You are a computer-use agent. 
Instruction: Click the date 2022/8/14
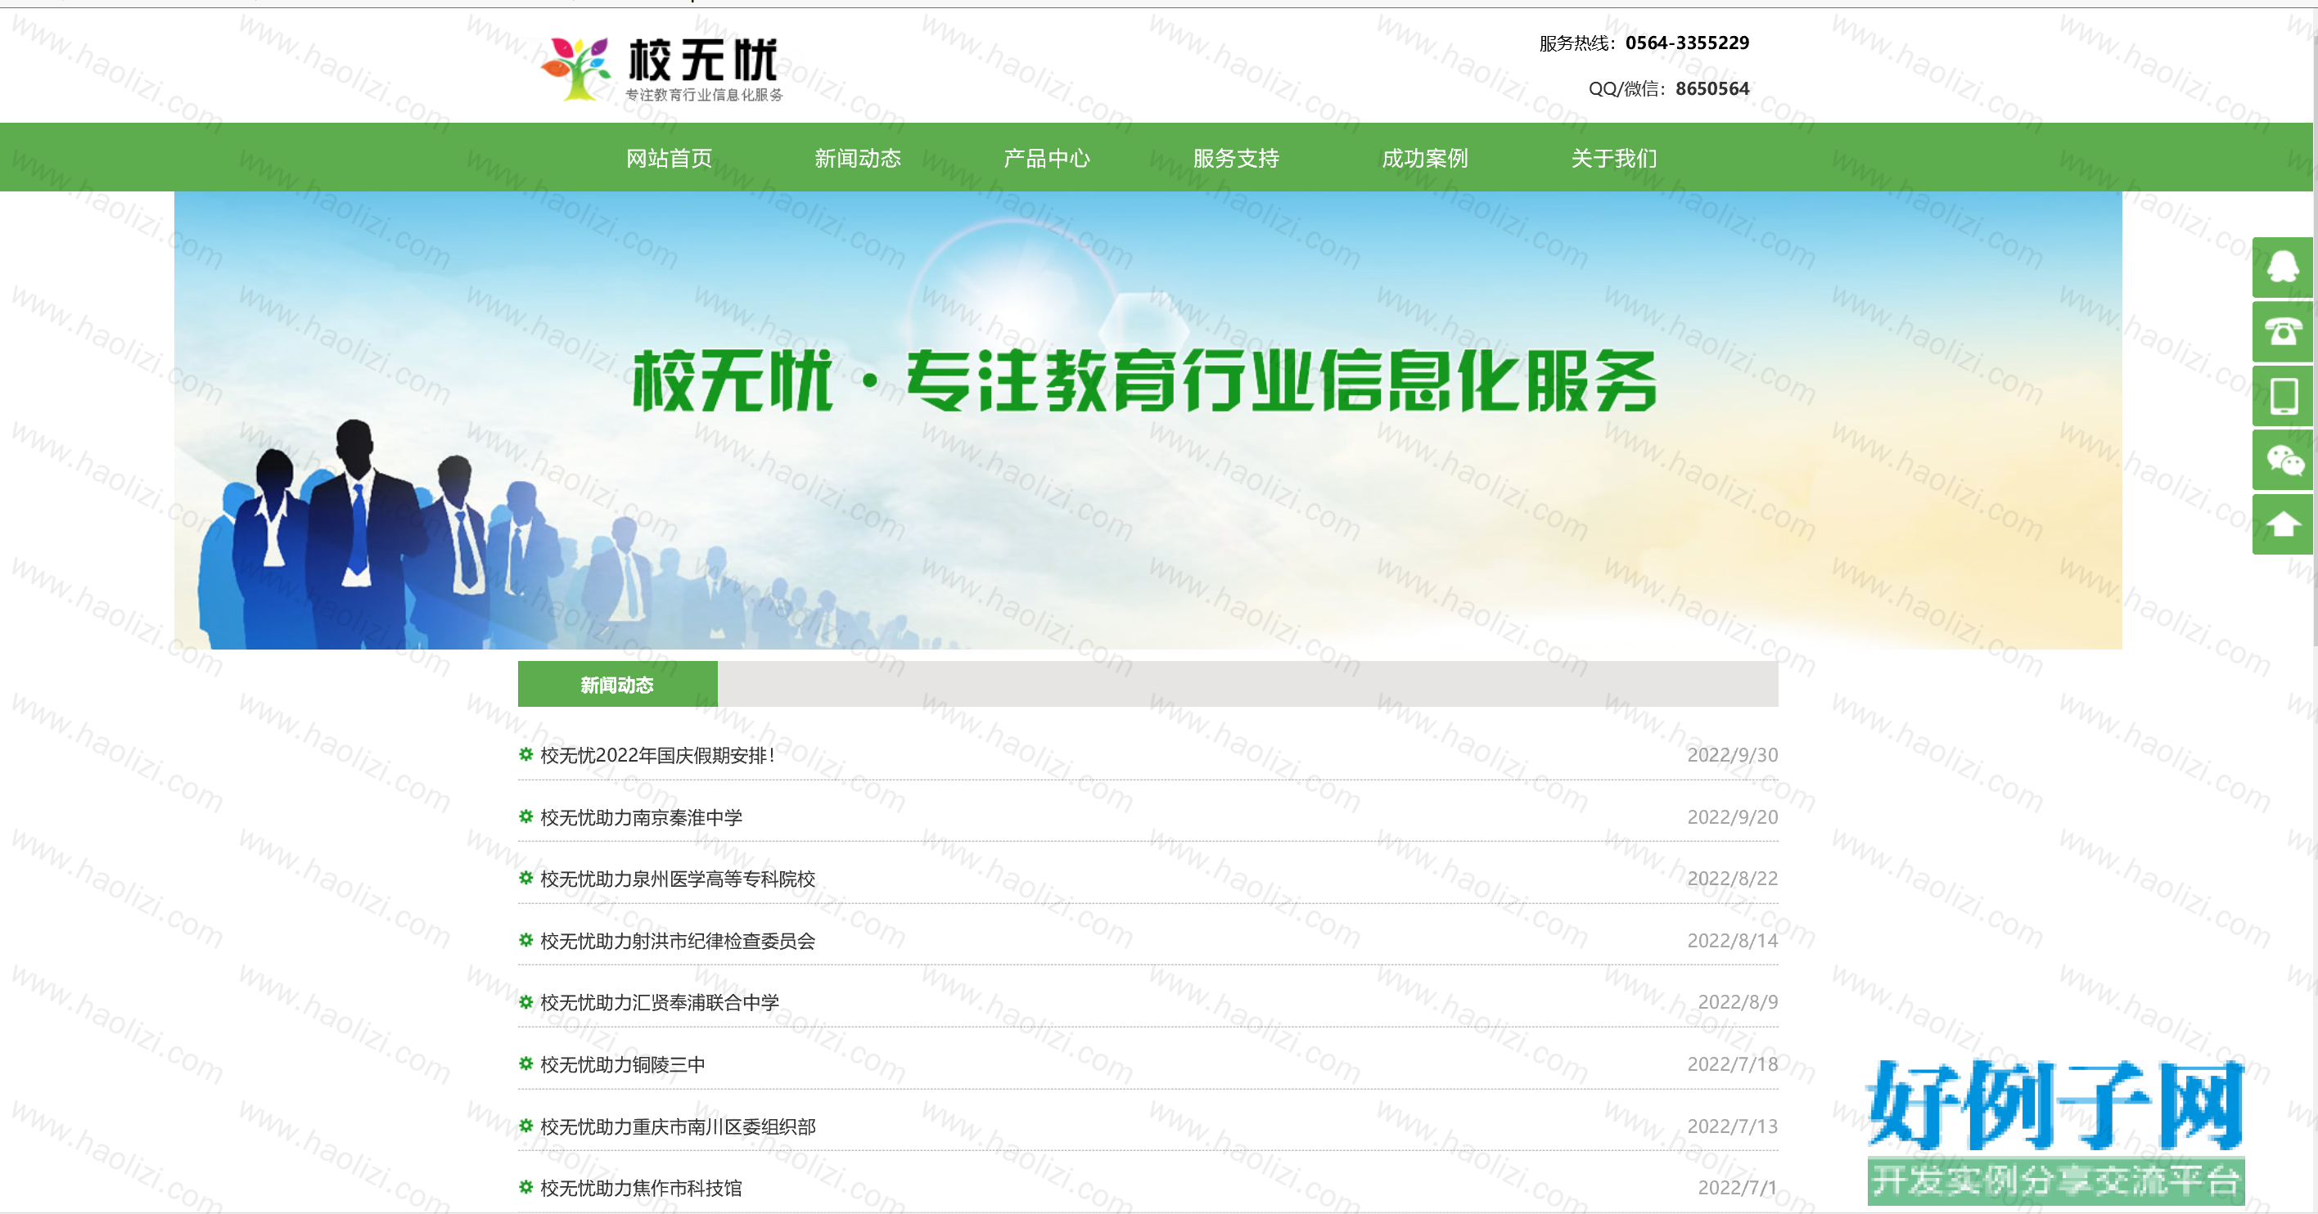click(x=1732, y=940)
